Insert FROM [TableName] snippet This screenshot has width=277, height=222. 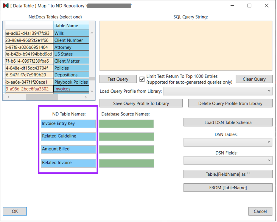pyautogui.click(x=228, y=188)
